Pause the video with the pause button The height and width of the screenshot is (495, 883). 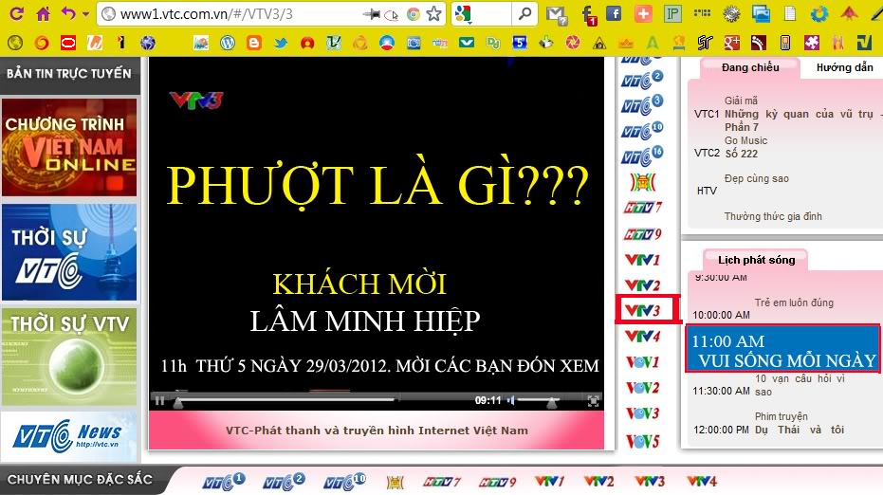pos(160,401)
